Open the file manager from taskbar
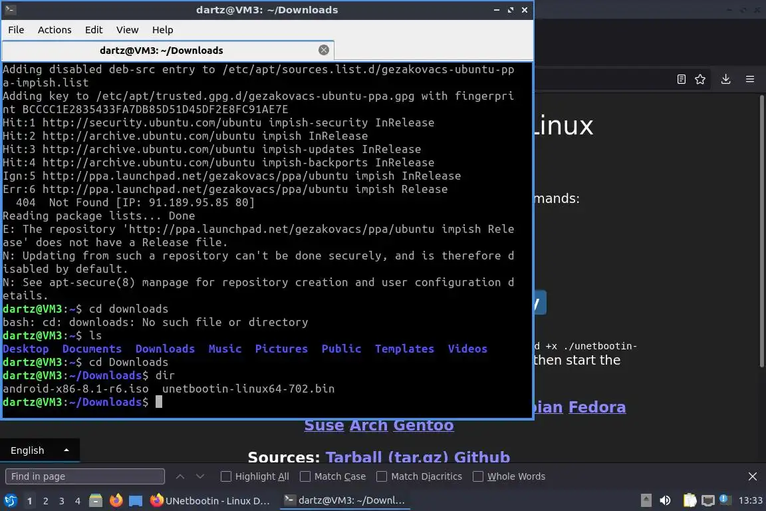 click(96, 501)
